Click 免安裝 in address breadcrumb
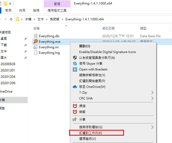172x143 pixels. coord(55,19)
